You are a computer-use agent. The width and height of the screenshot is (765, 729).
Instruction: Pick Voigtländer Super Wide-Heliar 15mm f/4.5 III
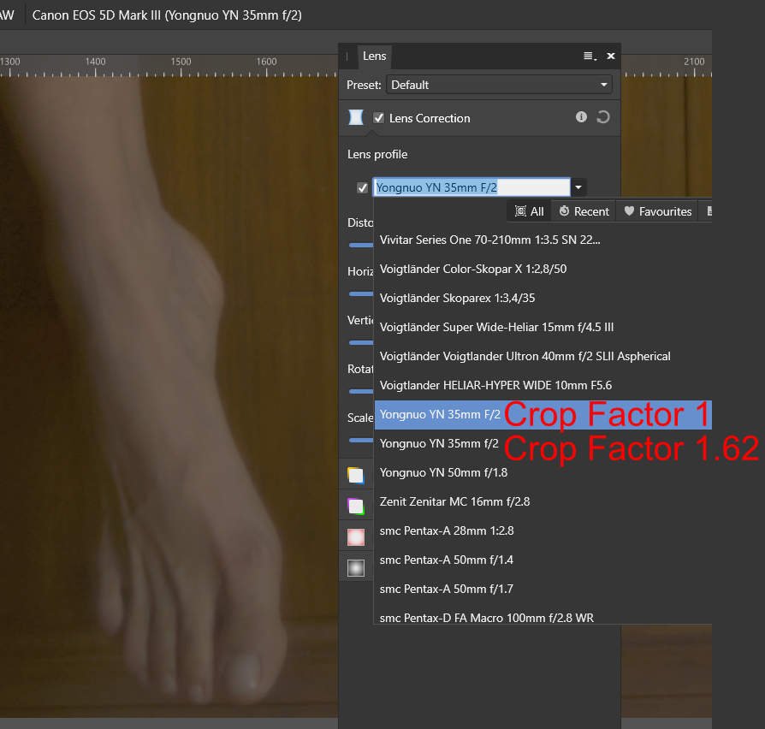pos(543,327)
